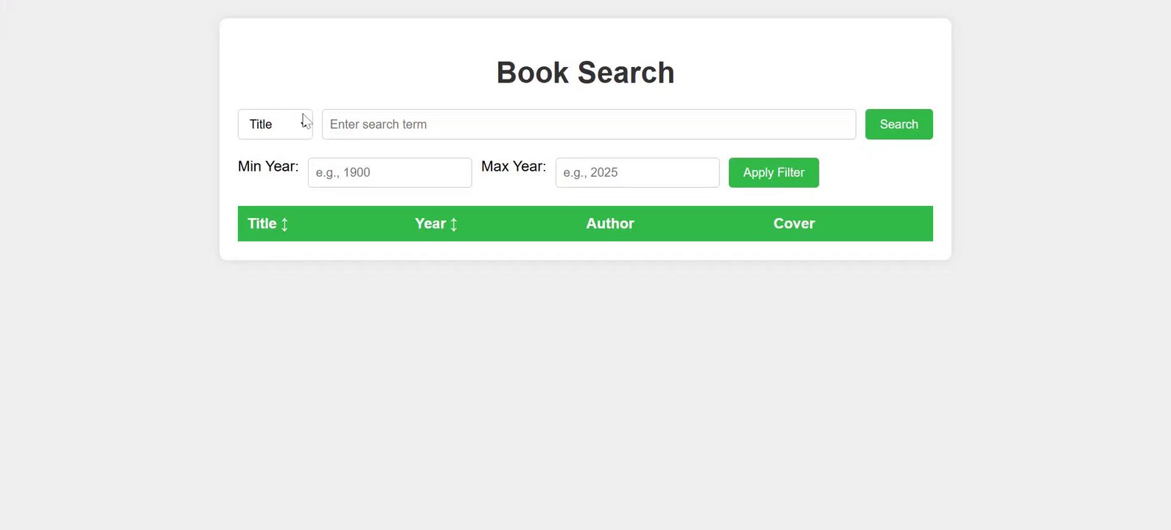Screen dimensions: 1171x530
Task: Click into the Min Year input box
Action: pyautogui.click(x=389, y=173)
